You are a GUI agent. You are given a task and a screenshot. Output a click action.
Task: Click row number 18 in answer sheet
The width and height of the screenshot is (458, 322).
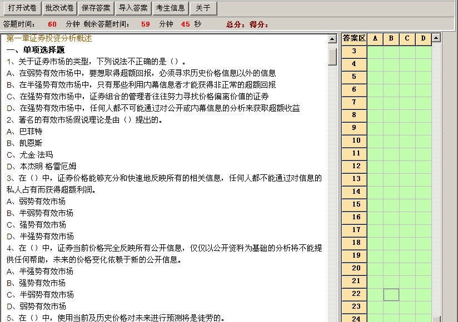click(x=354, y=243)
